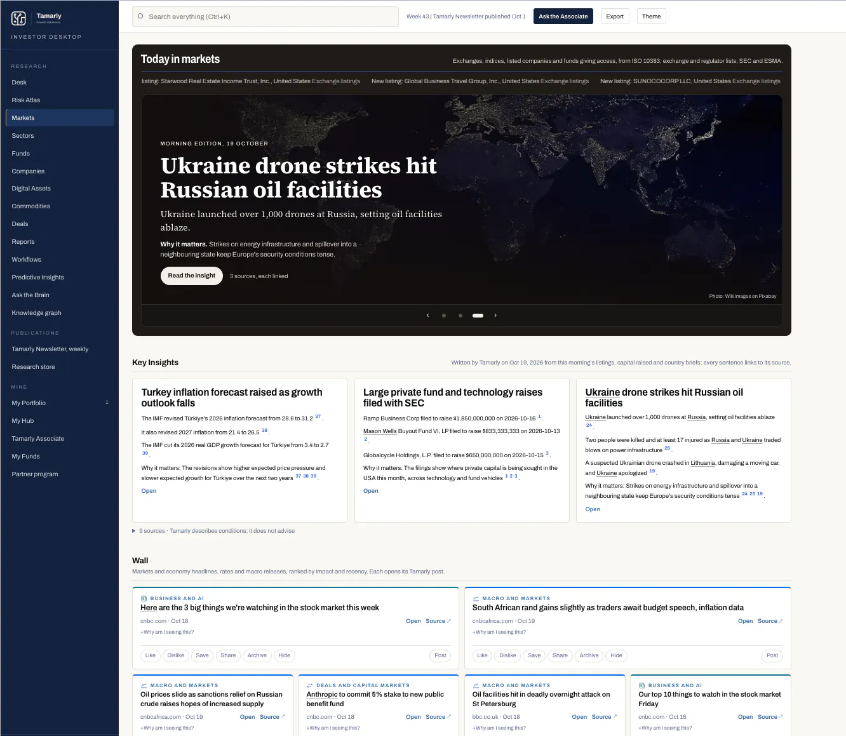Click the Macro and Markets icon on the South African rand card
The image size is (846, 736).
[476, 598]
